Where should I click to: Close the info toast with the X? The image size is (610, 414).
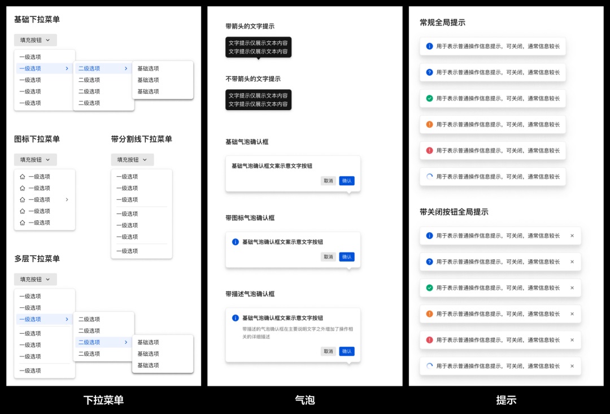(572, 236)
